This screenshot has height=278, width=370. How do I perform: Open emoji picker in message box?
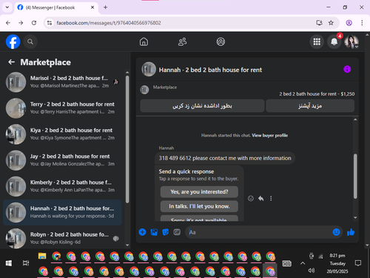pyautogui.click(x=336, y=232)
